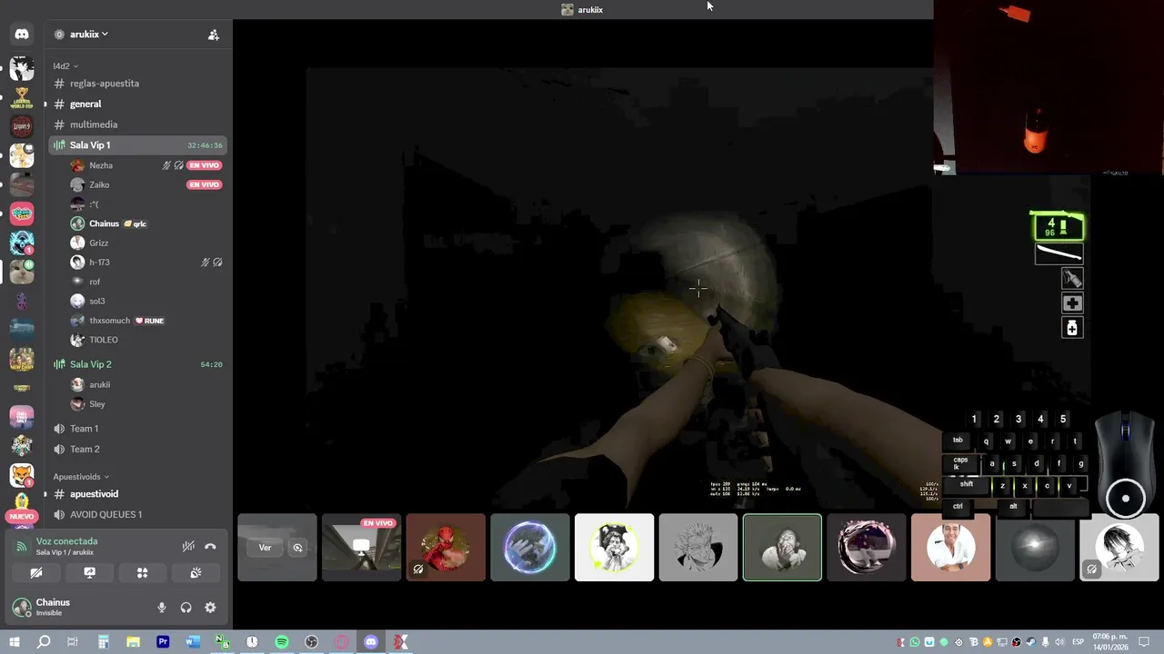Open File Explorer from the taskbar
Screen dimensions: 1164x654
133,642
